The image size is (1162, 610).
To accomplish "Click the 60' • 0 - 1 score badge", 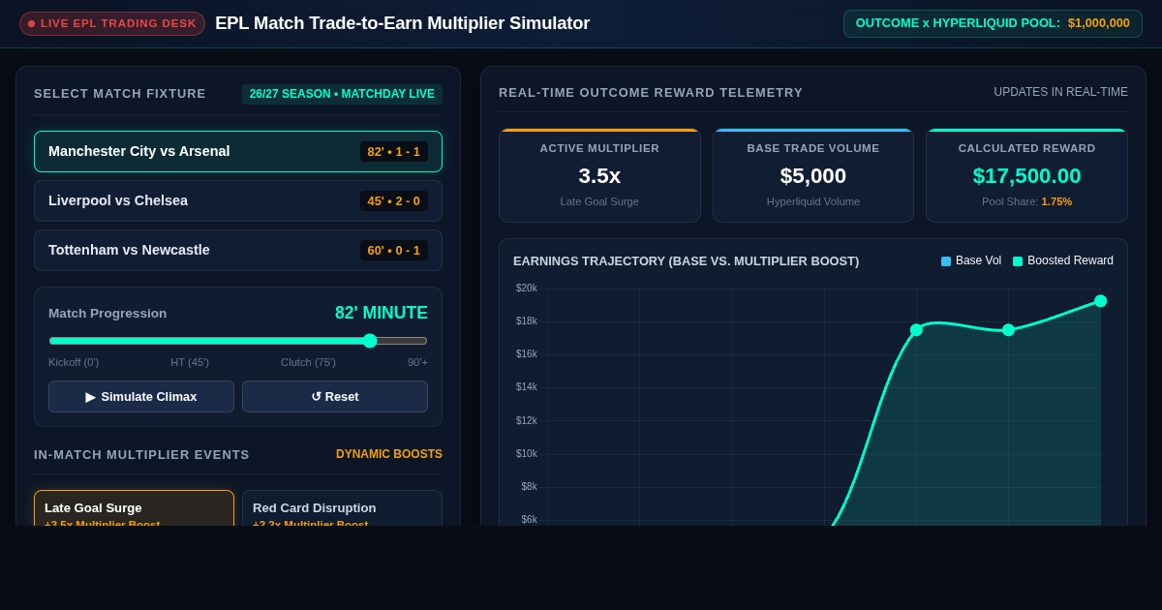I will point(394,250).
